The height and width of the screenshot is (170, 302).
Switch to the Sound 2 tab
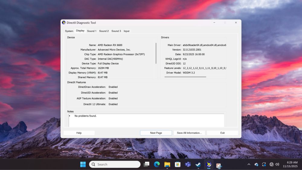(x=104, y=31)
